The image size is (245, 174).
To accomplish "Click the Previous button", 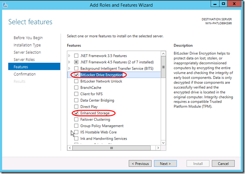I will [140, 163].
